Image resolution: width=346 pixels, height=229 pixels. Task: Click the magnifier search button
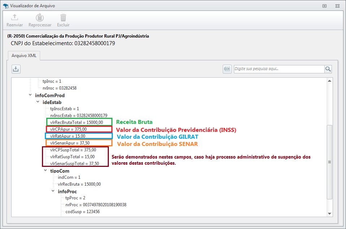coord(328,69)
